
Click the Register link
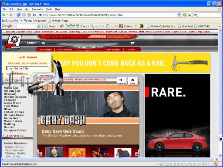pos(32,57)
